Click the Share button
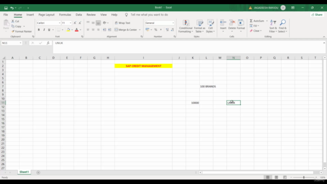This screenshot has height=184, width=327. click(317, 15)
